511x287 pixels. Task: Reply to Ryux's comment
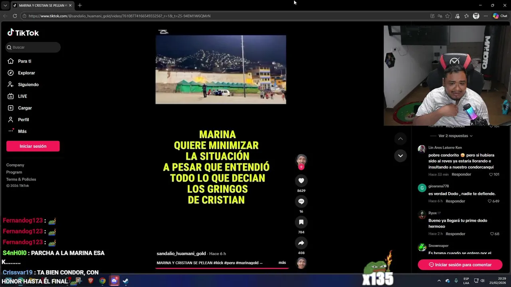(x=456, y=234)
